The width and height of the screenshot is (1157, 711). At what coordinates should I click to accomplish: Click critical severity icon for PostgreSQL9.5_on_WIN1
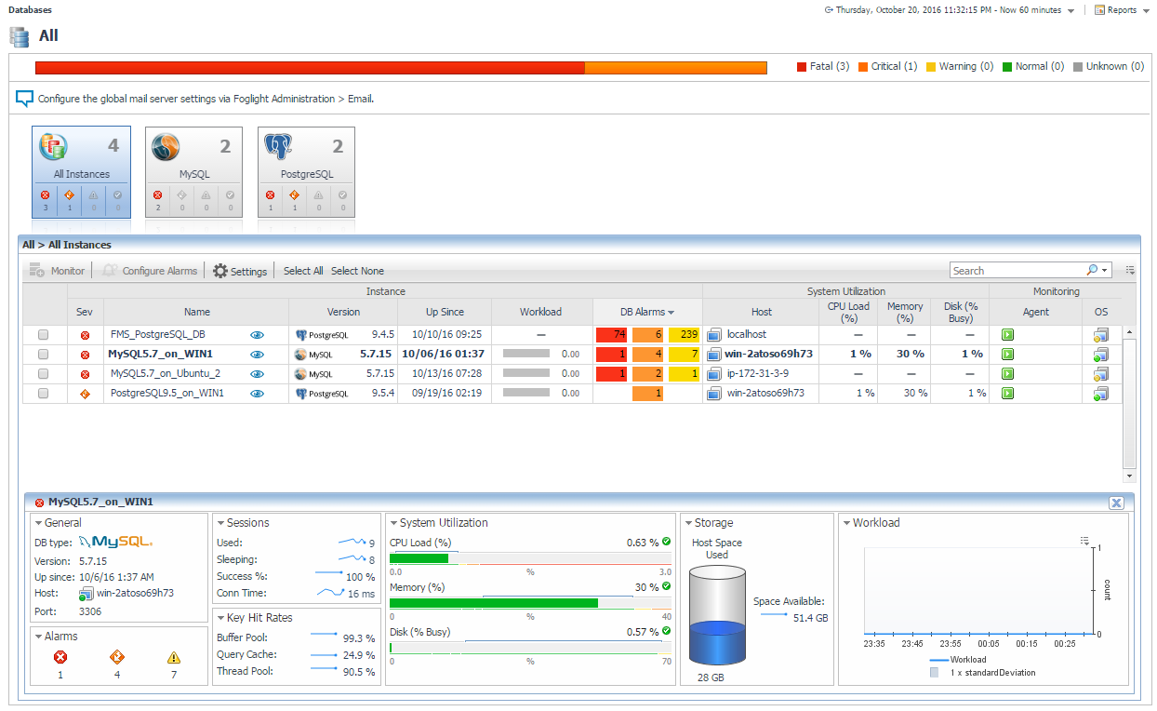85,394
